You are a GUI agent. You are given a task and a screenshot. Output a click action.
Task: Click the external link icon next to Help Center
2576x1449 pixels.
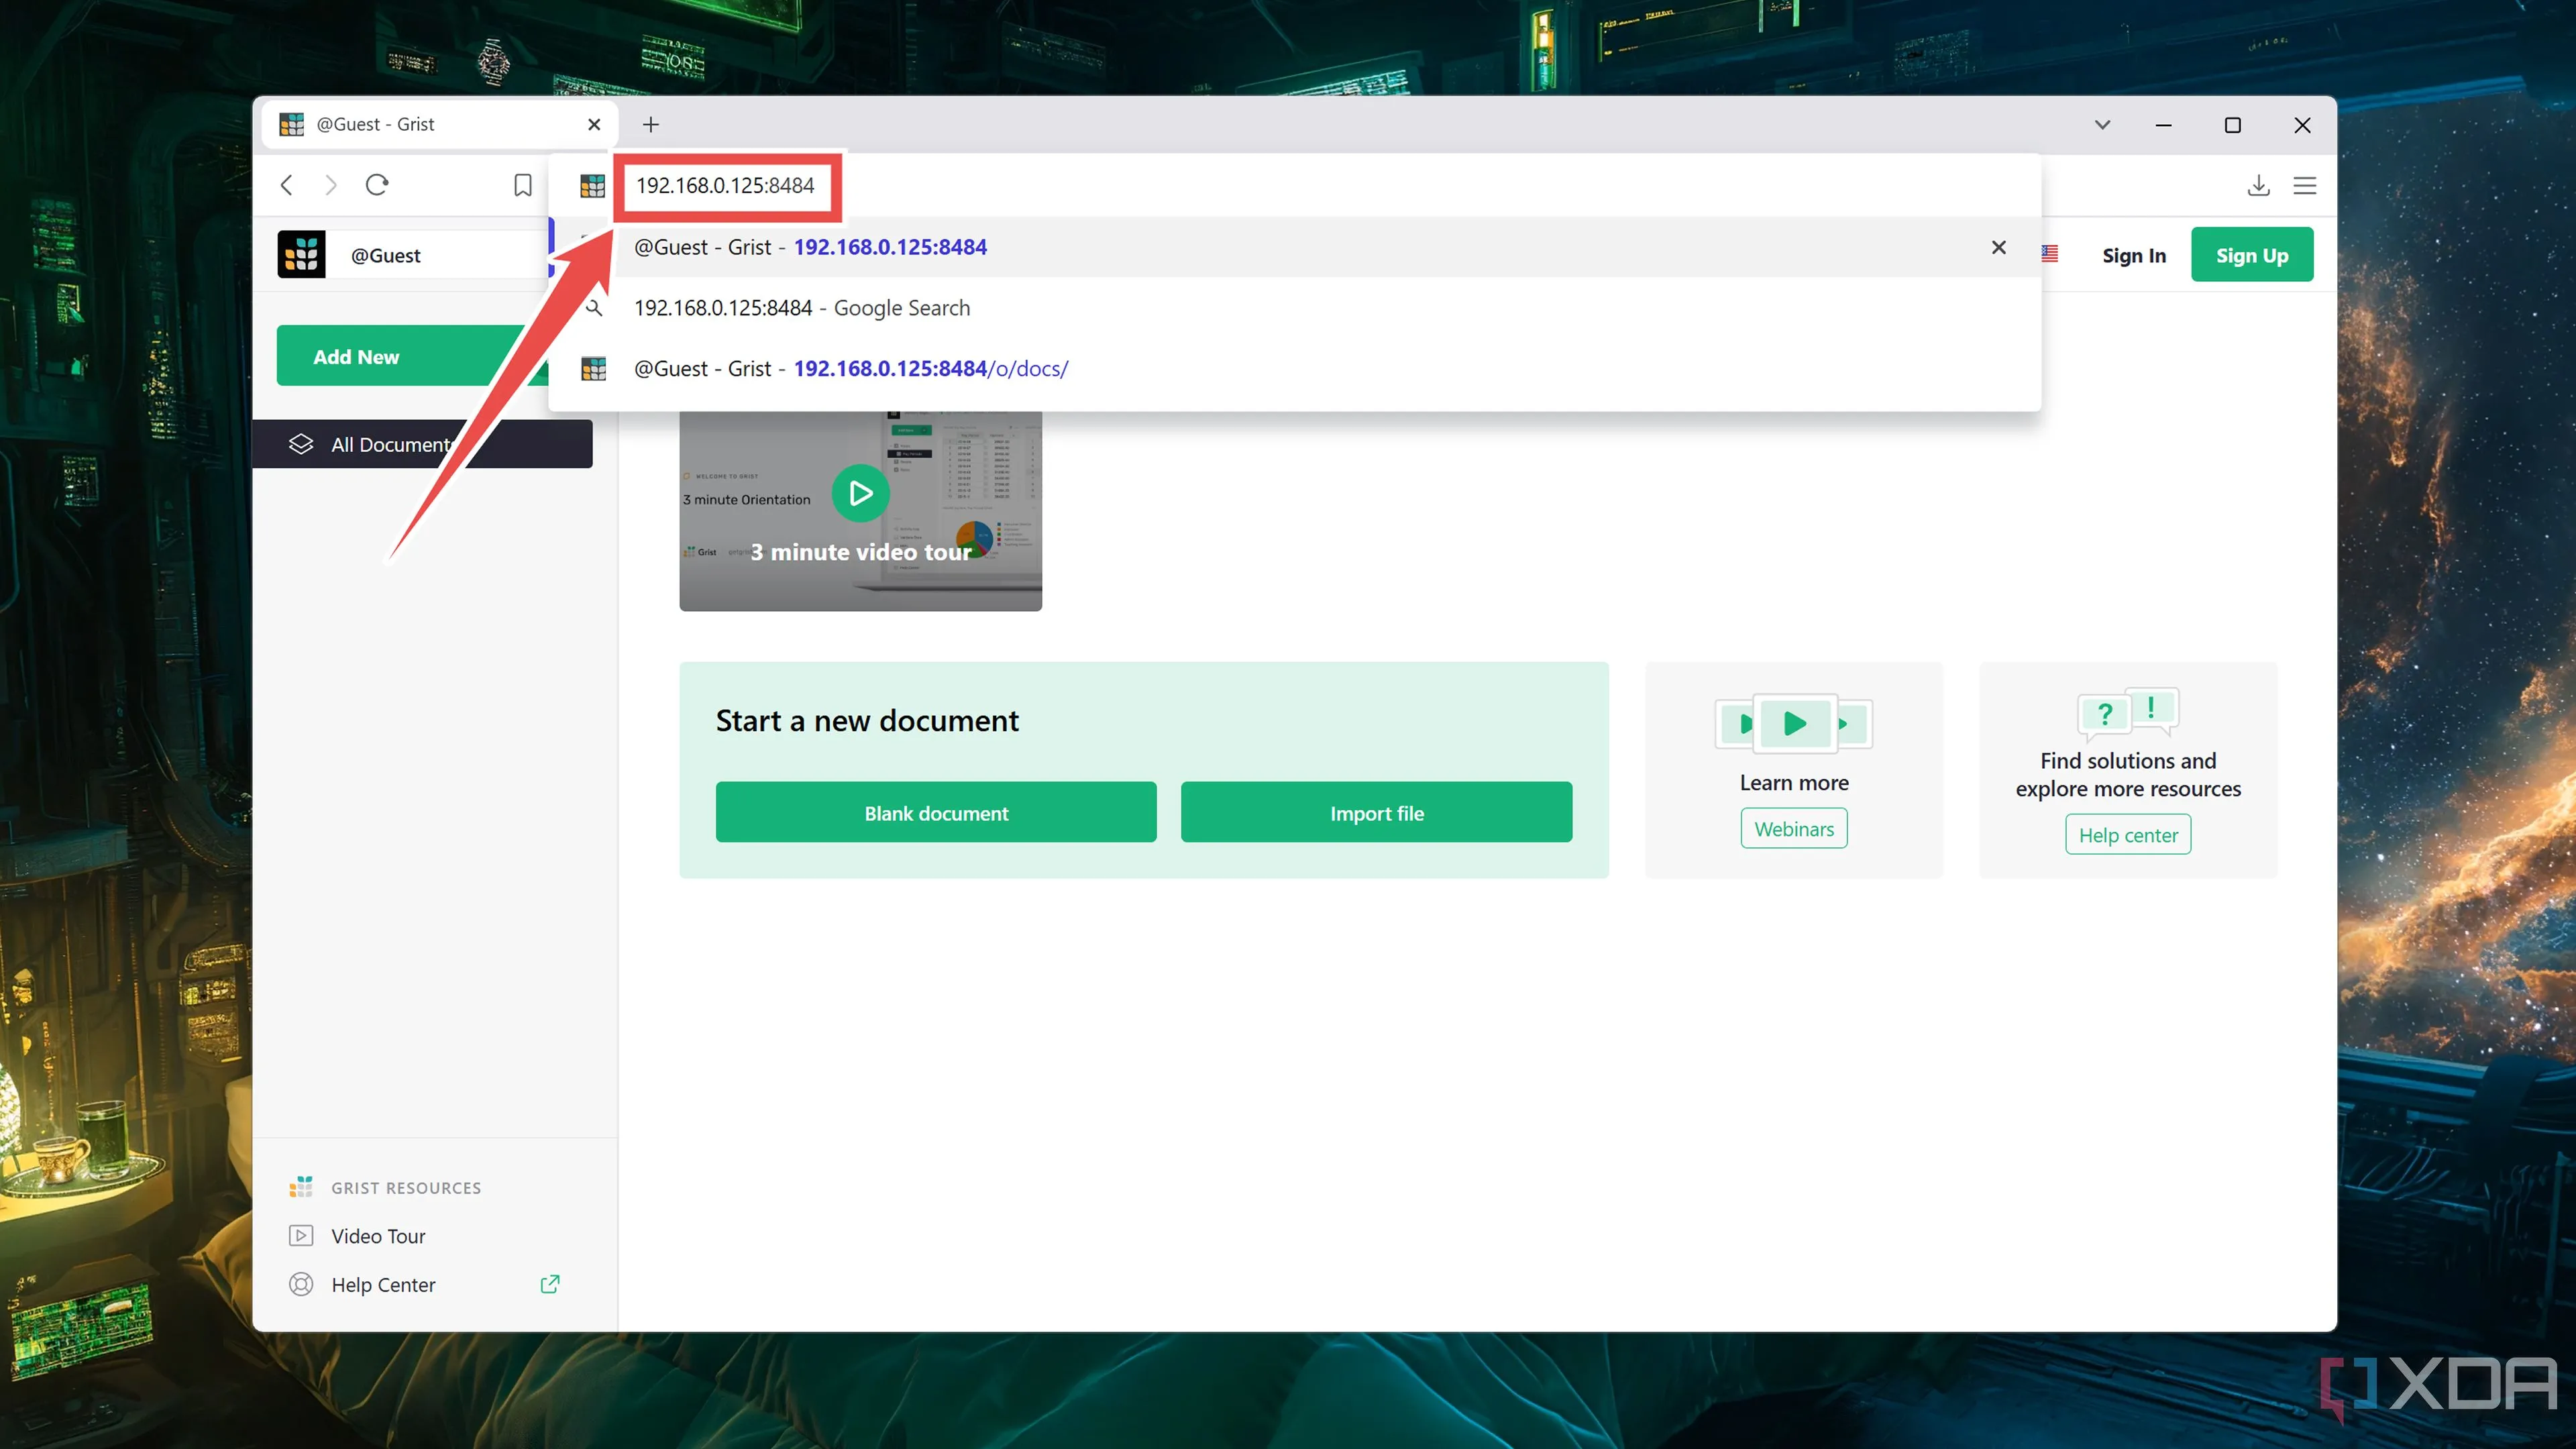(550, 1284)
